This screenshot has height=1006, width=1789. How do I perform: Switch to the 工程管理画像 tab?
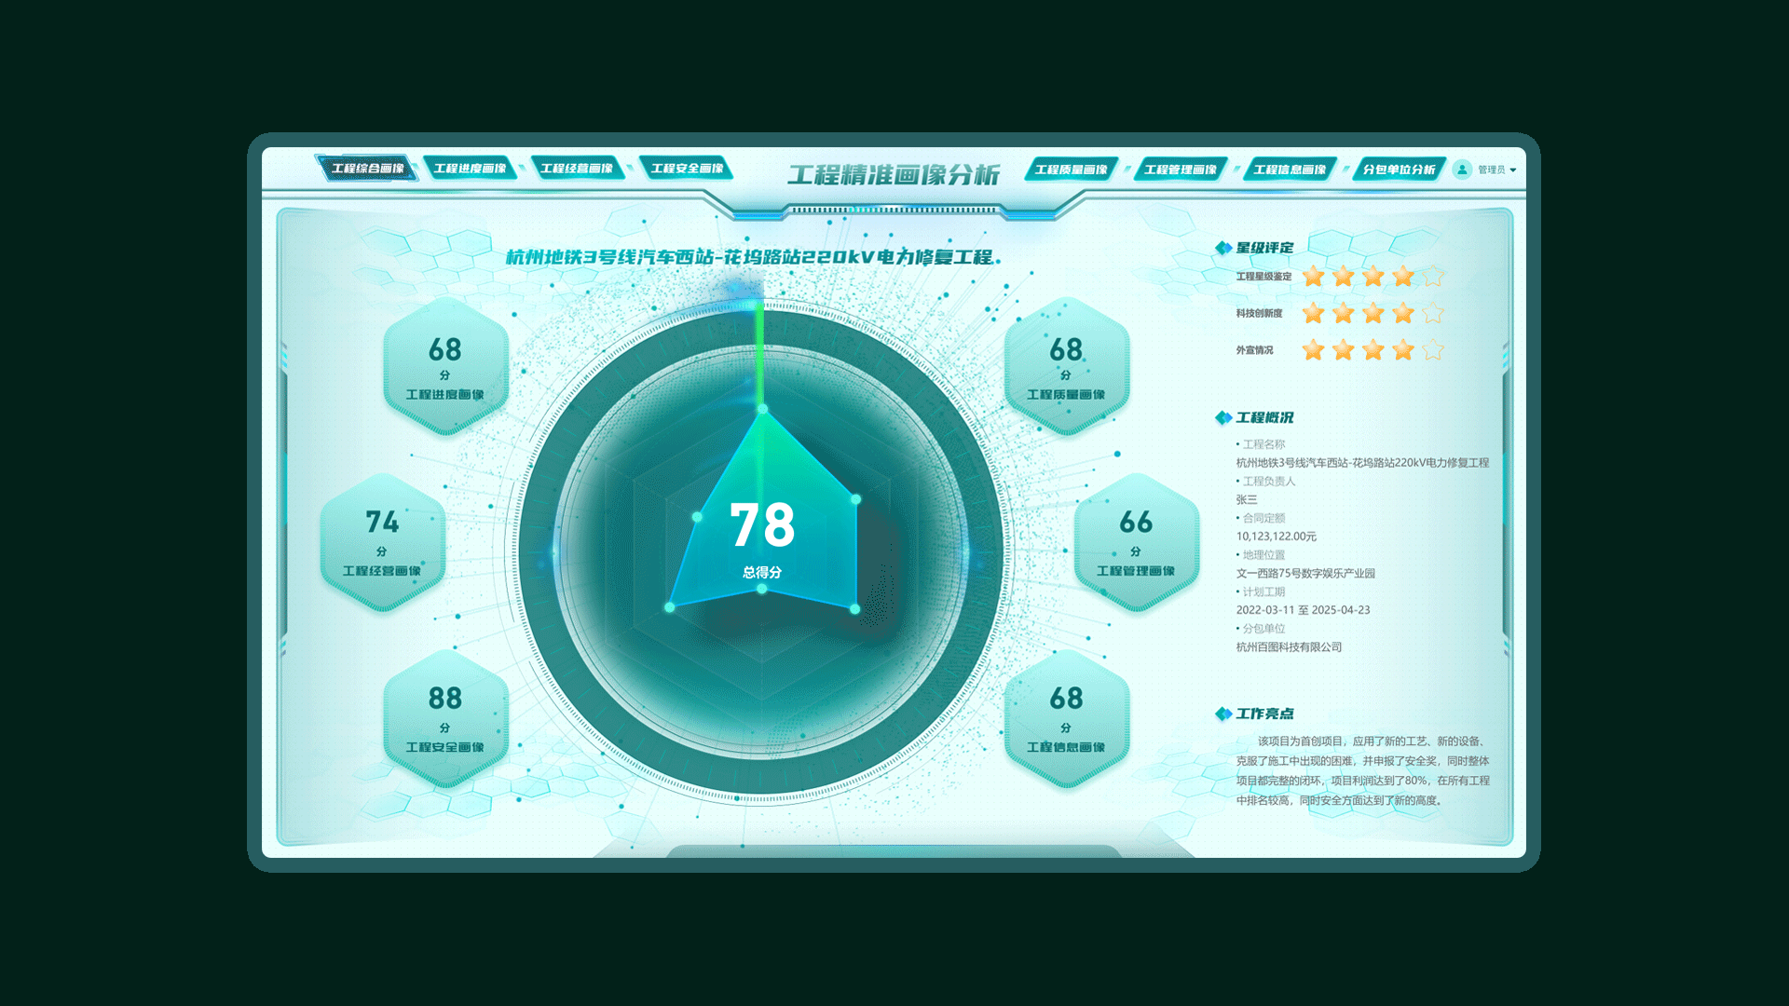coord(1180,170)
